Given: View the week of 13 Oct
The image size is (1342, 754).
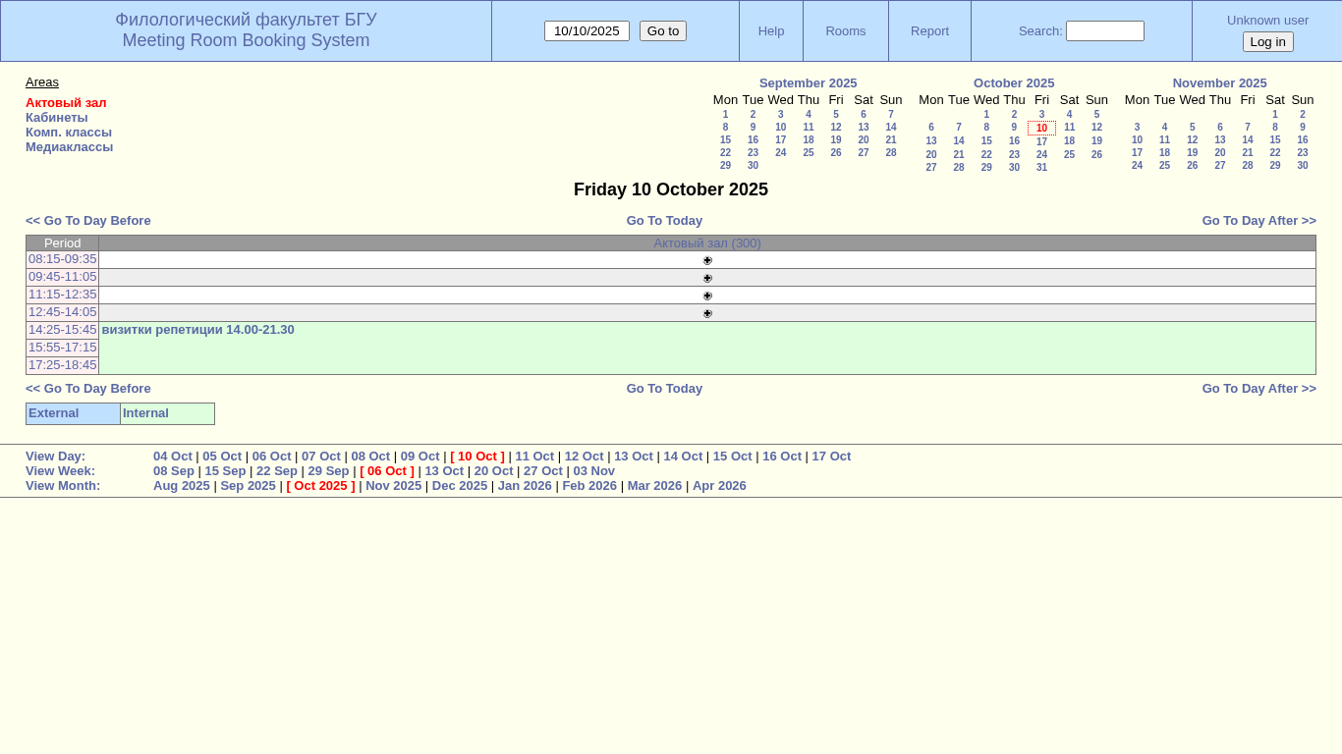Looking at the screenshot, I should coord(444,470).
